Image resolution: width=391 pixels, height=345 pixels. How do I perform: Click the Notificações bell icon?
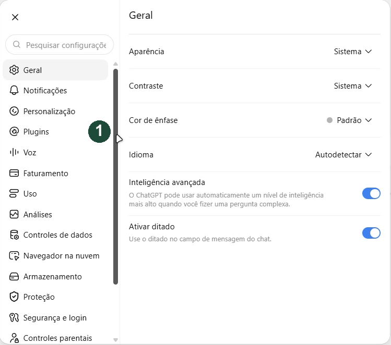14,90
